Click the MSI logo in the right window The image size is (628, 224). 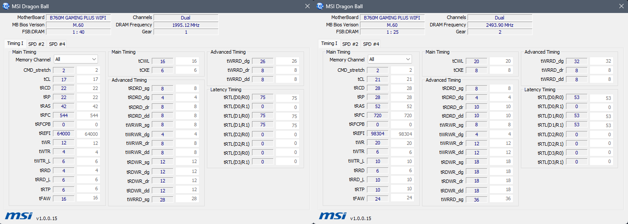pyautogui.click(x=333, y=216)
